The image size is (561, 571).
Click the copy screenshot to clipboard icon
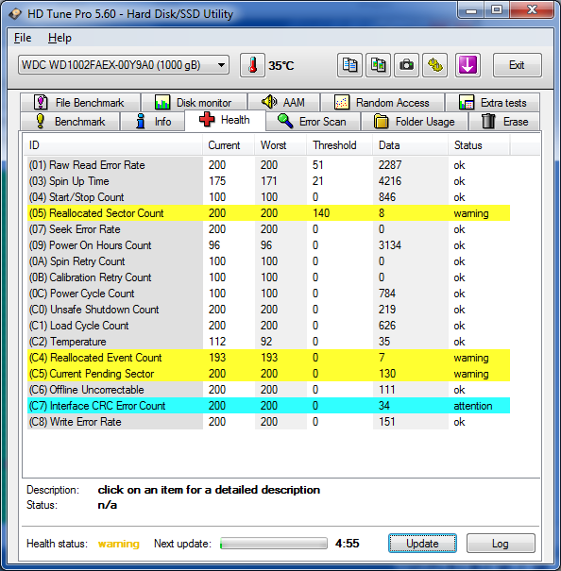coord(378,65)
